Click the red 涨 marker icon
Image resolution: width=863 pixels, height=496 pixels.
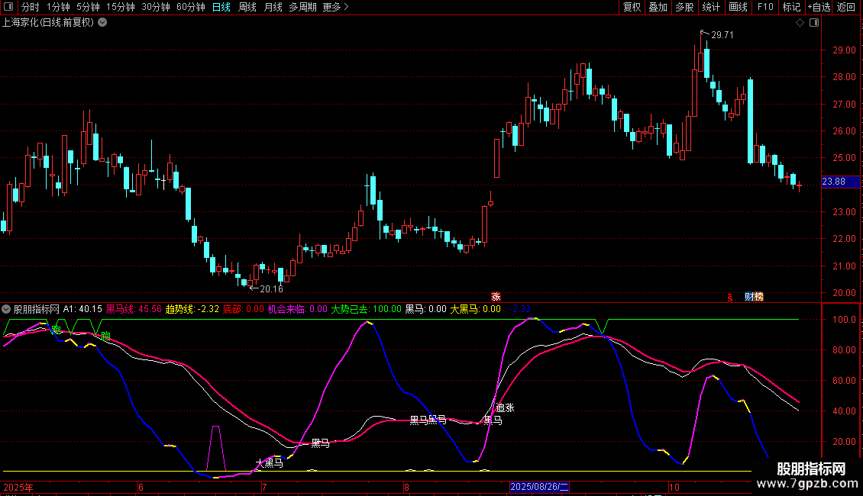click(x=496, y=297)
